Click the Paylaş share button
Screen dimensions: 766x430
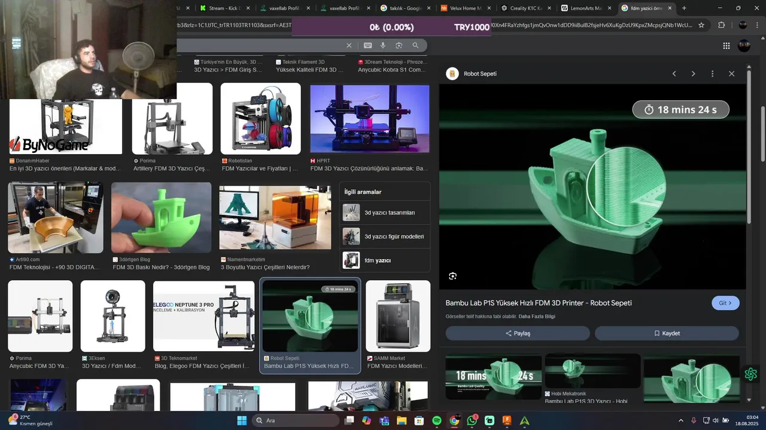click(518, 333)
